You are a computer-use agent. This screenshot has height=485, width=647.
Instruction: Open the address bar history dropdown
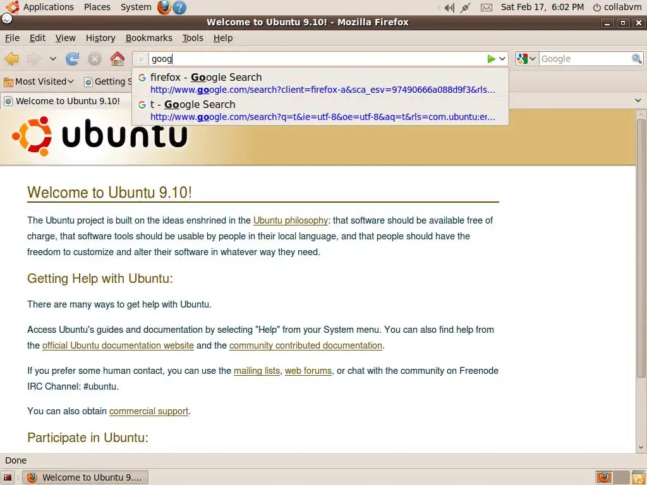(502, 59)
